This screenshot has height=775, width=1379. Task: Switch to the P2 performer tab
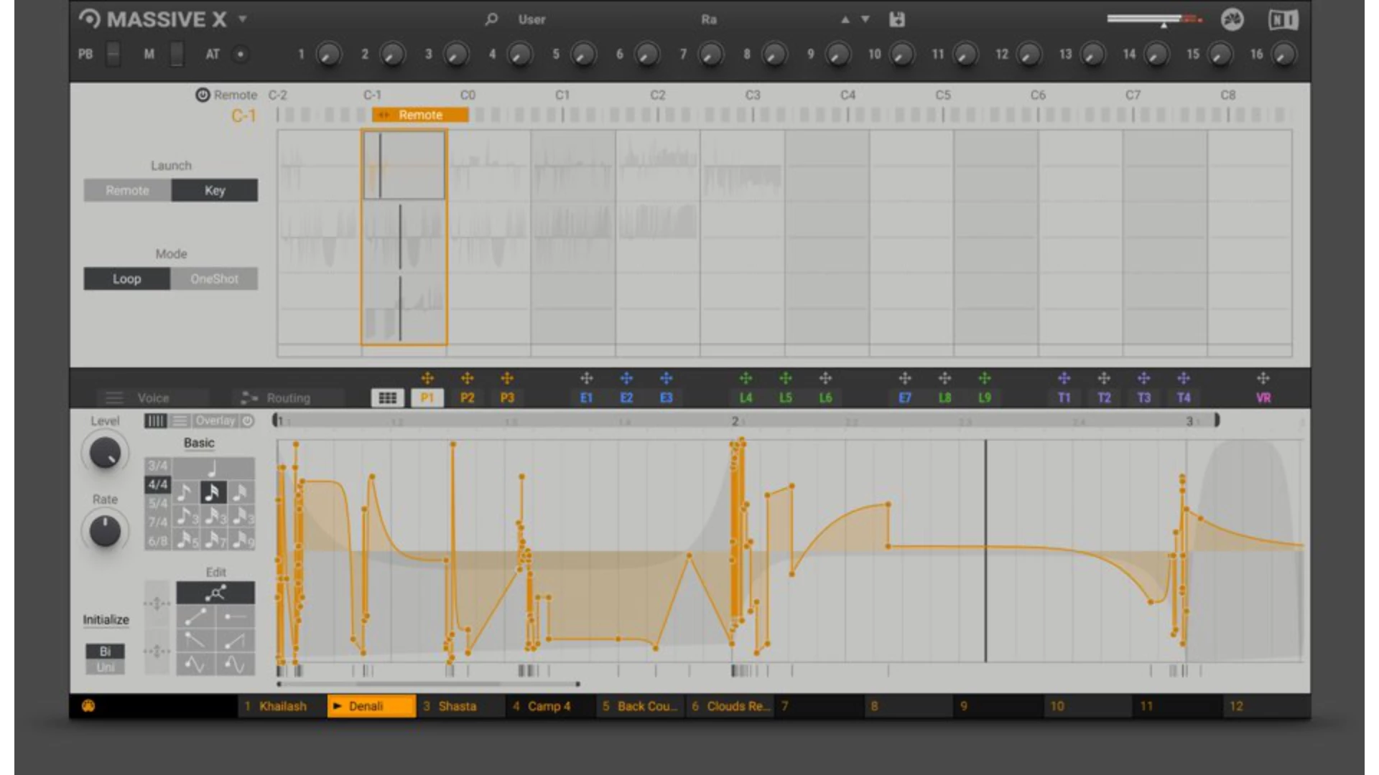[468, 398]
